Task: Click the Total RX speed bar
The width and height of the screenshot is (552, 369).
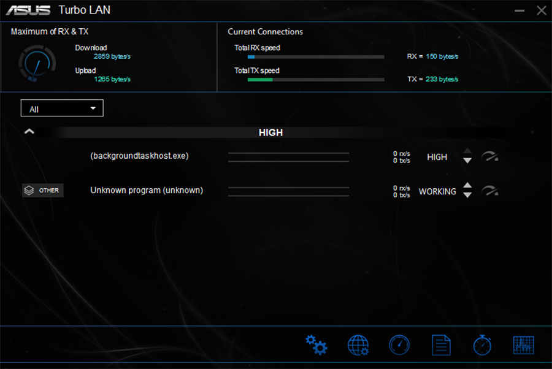Action: pos(316,56)
